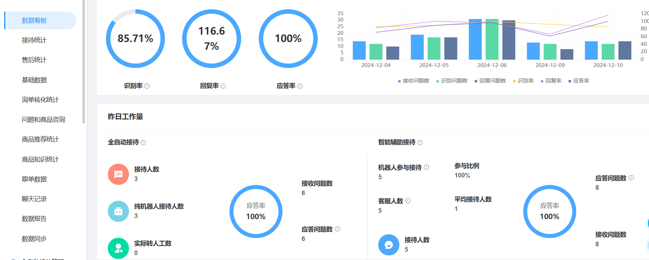The width and height of the screenshot is (649, 260).
Task: Select 问题和商品咨询 menu item
Action: point(43,120)
